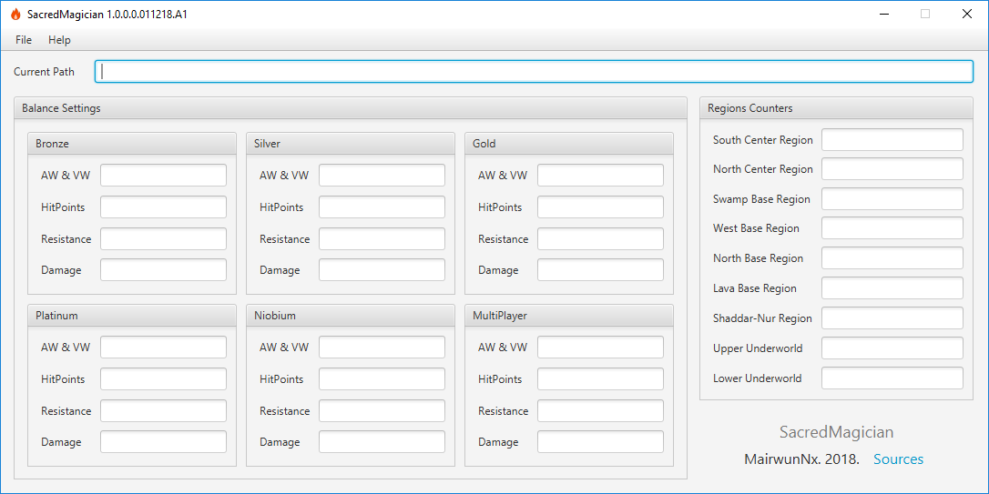989x494 pixels.
Task: Click the Swamp Base Region counter field
Action: click(892, 199)
